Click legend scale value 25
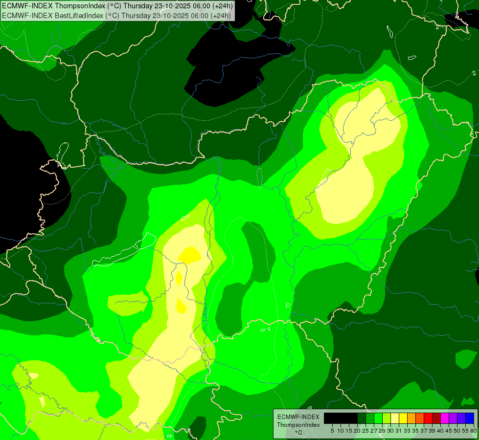This screenshot has height=440, width=479. tap(365, 431)
